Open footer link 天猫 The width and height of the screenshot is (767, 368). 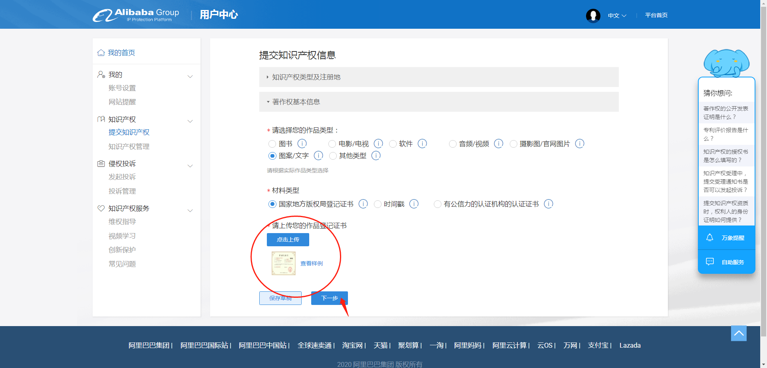pyautogui.click(x=381, y=345)
